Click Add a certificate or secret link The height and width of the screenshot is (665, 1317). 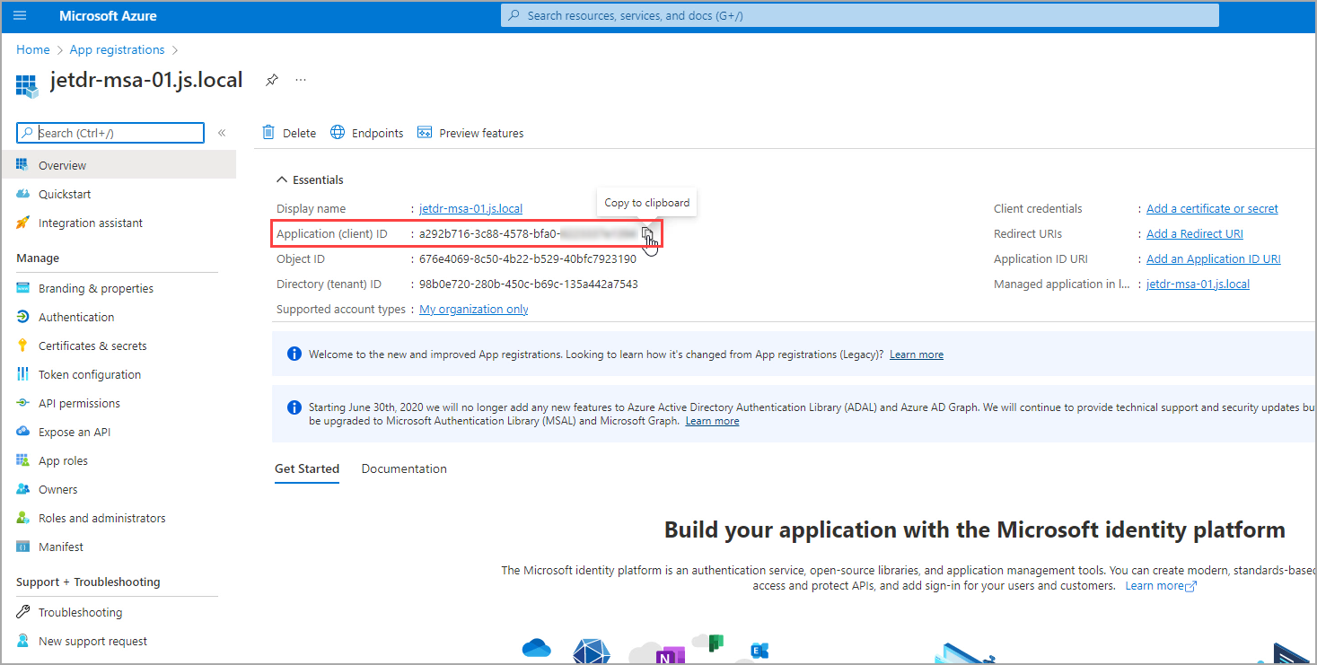(1212, 208)
